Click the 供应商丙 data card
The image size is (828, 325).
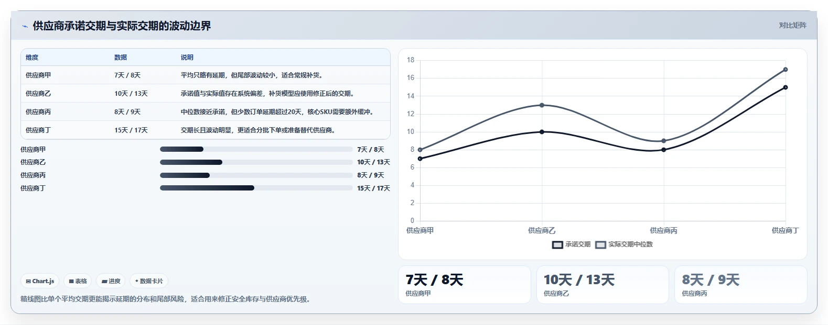tap(740, 285)
